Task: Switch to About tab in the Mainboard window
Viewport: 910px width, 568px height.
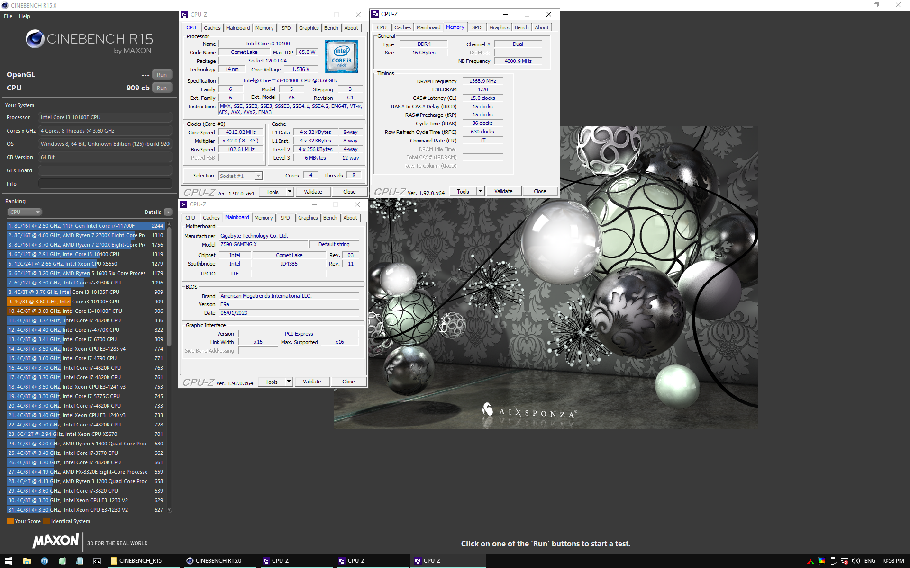Action: tap(350, 218)
